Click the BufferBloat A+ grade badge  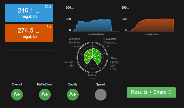coord(45,95)
